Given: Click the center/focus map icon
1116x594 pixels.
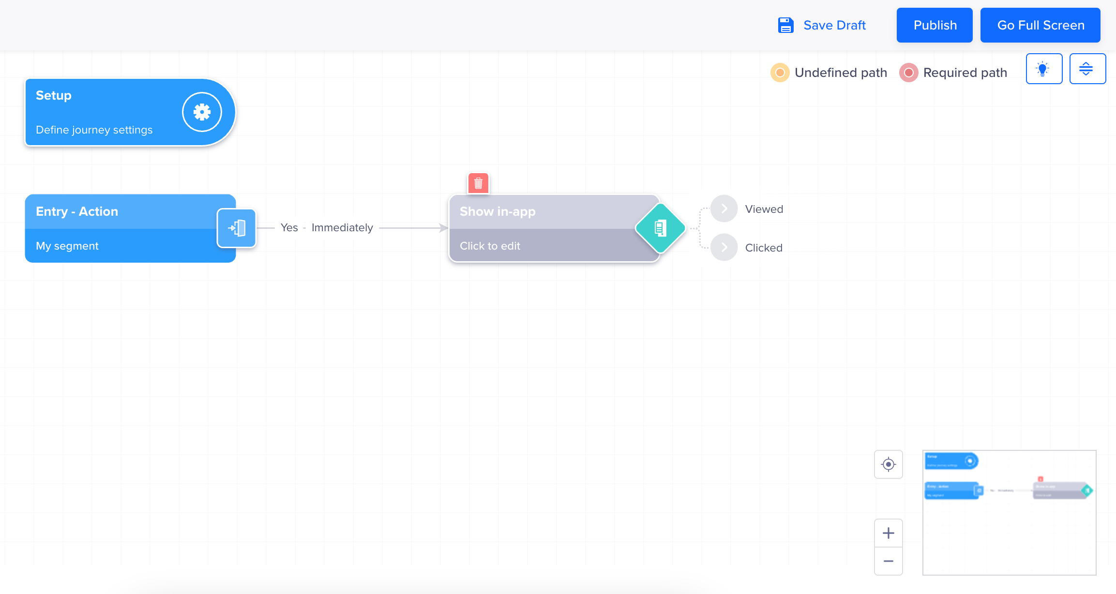Looking at the screenshot, I should (x=888, y=463).
